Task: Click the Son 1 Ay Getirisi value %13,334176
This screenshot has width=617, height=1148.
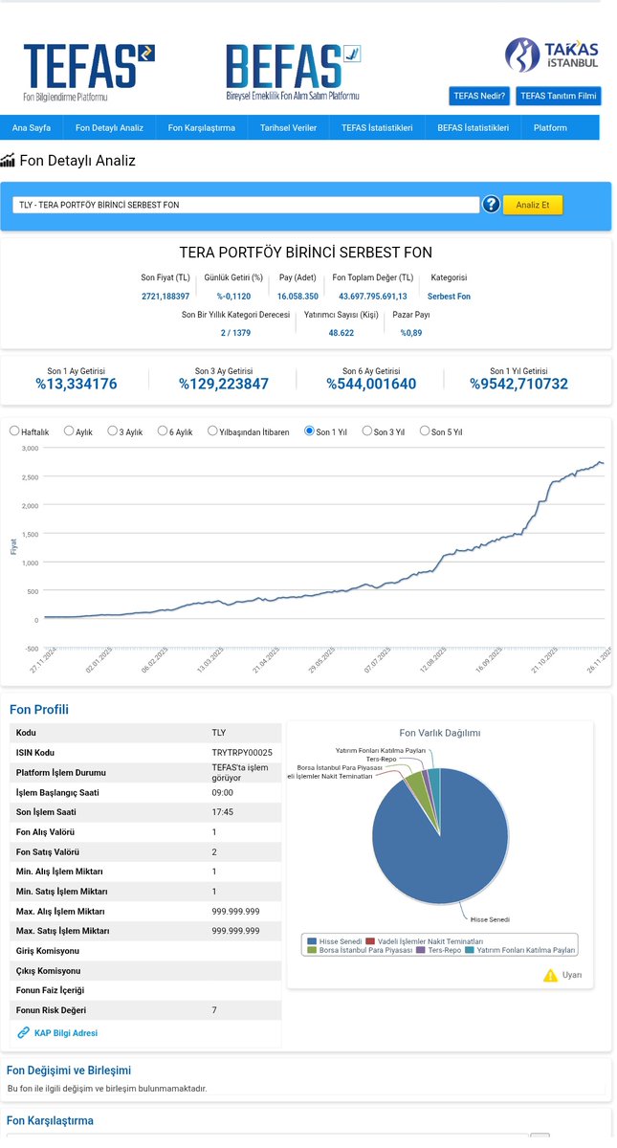Action: click(77, 384)
